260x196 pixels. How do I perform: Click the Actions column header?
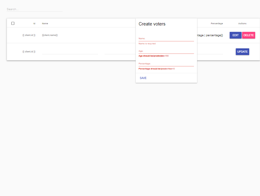pos(242,24)
